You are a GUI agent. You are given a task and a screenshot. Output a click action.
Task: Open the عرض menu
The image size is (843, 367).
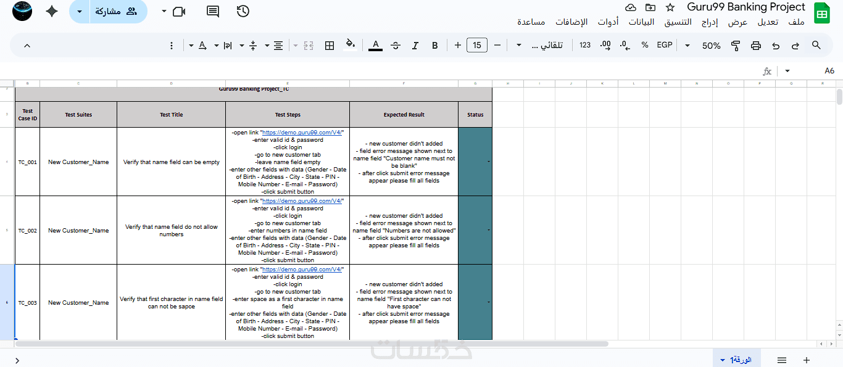coord(737,22)
